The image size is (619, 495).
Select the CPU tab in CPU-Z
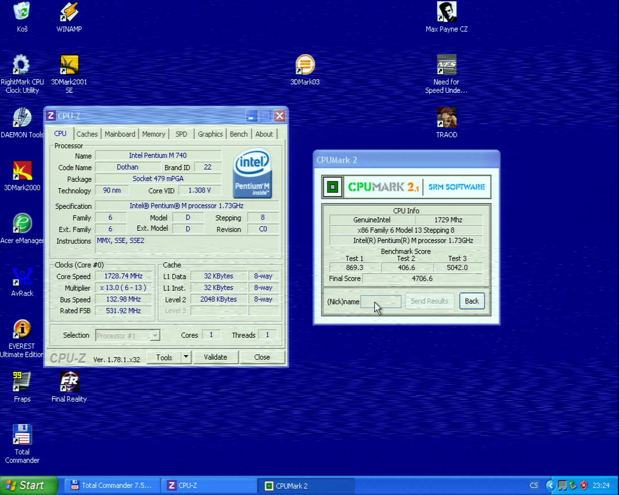coord(60,133)
